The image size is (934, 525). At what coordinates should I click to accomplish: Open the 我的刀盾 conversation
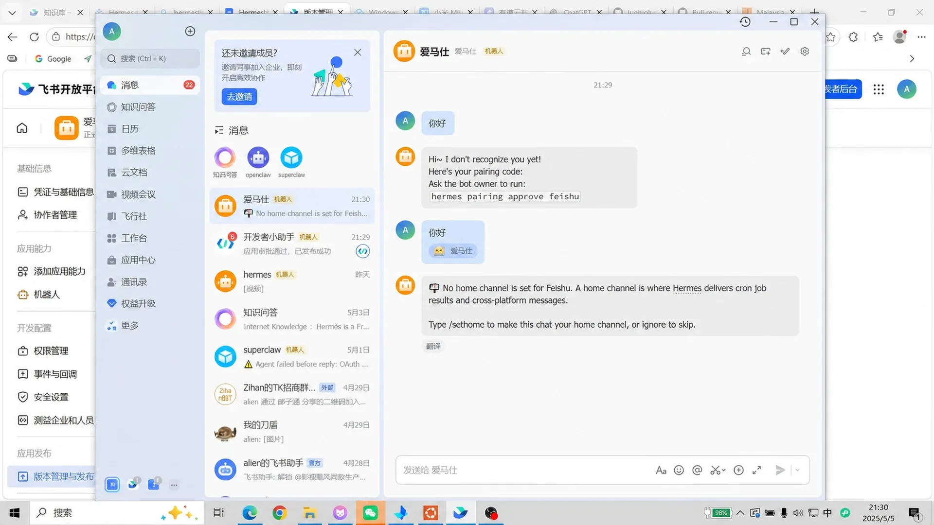tap(292, 432)
